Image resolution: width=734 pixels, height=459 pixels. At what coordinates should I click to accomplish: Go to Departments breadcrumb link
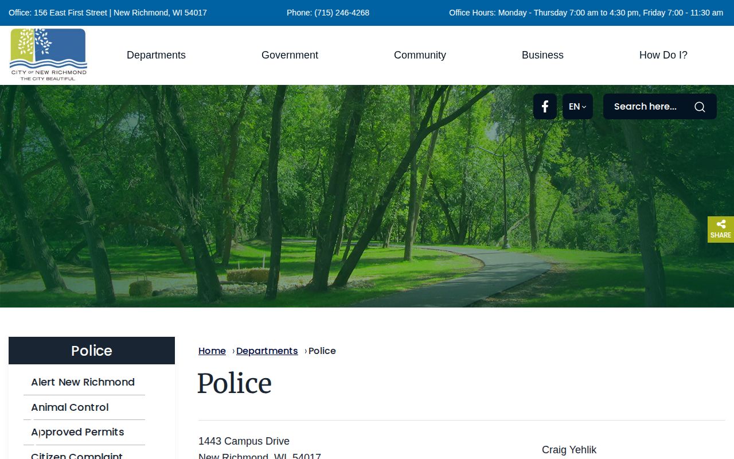(267, 351)
